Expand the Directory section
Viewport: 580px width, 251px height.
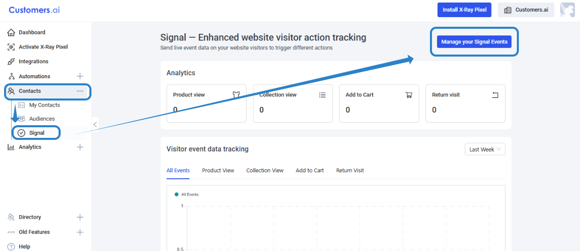pos(80,217)
